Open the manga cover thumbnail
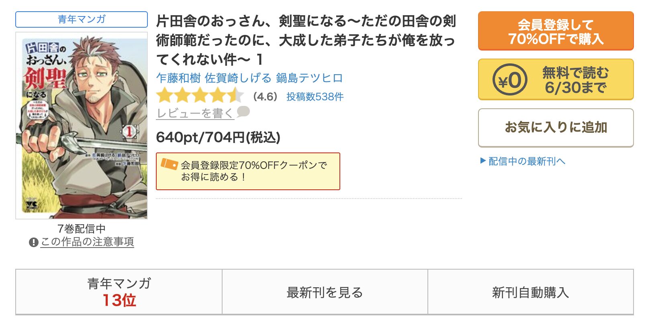This screenshot has height=333, width=650. pos(82,126)
